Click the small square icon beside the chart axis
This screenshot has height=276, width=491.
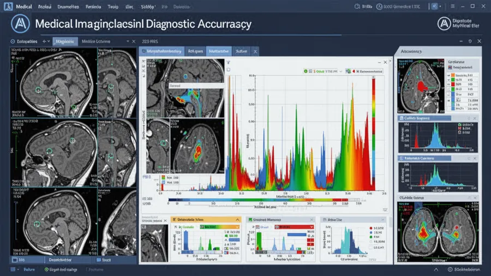(x=228, y=69)
